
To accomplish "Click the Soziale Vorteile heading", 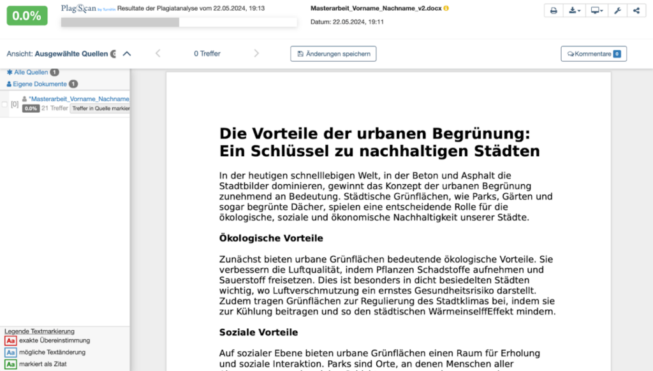I will 259,332.
